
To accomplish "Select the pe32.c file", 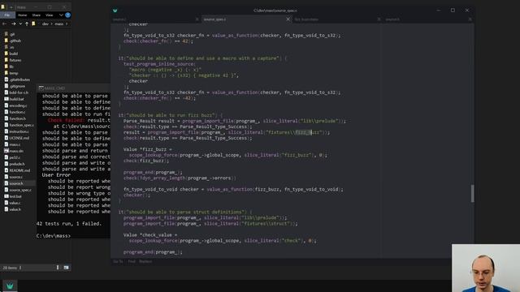I will tap(15, 157).
